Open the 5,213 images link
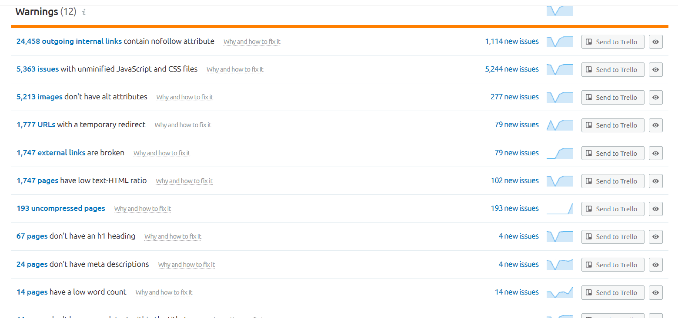The image size is (678, 318). [40, 97]
